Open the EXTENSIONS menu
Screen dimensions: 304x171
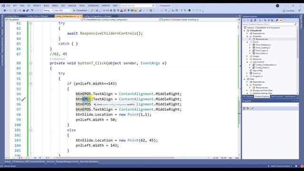tap(93, 6)
